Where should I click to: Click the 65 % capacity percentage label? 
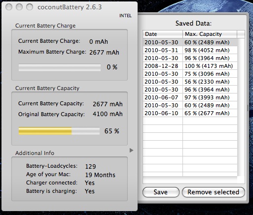tap(112, 131)
